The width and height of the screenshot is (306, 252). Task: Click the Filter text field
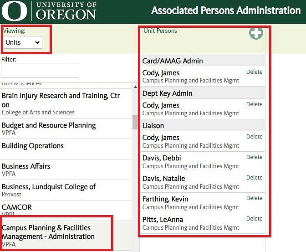click(40, 70)
